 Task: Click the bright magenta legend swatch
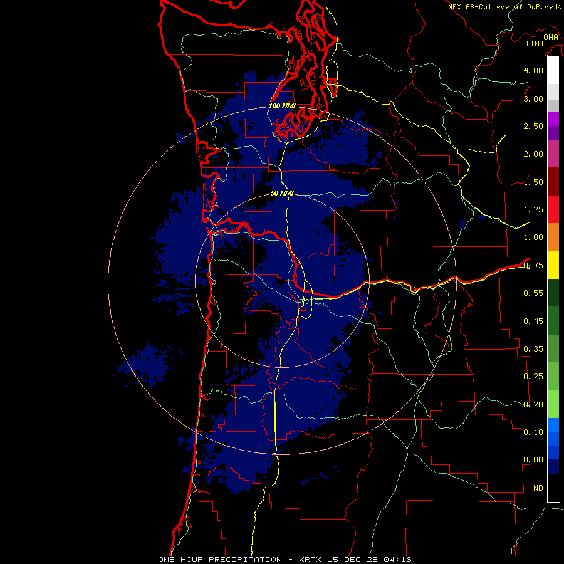coord(553,119)
